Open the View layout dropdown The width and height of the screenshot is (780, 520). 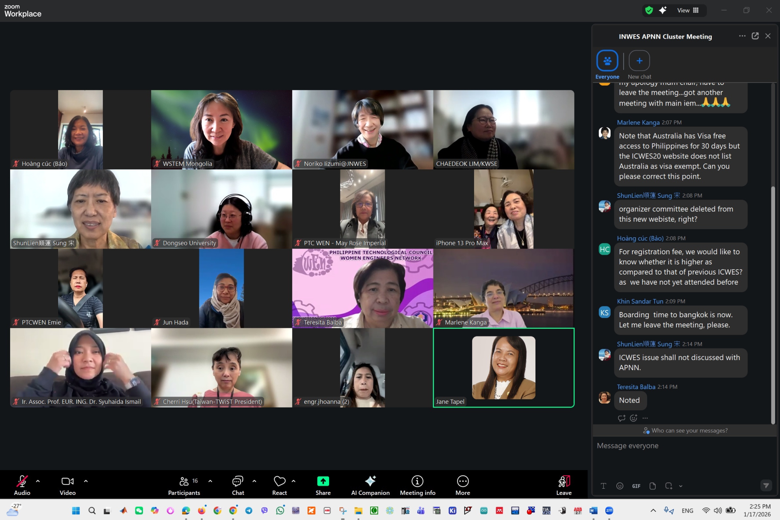[x=688, y=11]
